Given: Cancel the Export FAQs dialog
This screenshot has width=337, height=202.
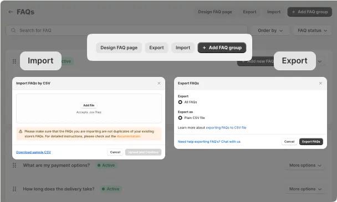Looking at the screenshot, I should pyautogui.click(x=289, y=142).
